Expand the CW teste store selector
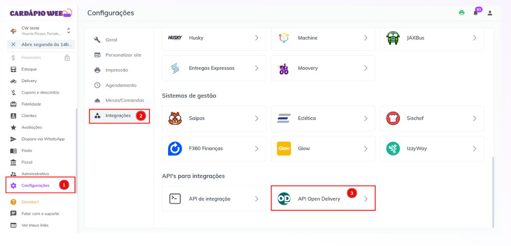 pos(68,30)
